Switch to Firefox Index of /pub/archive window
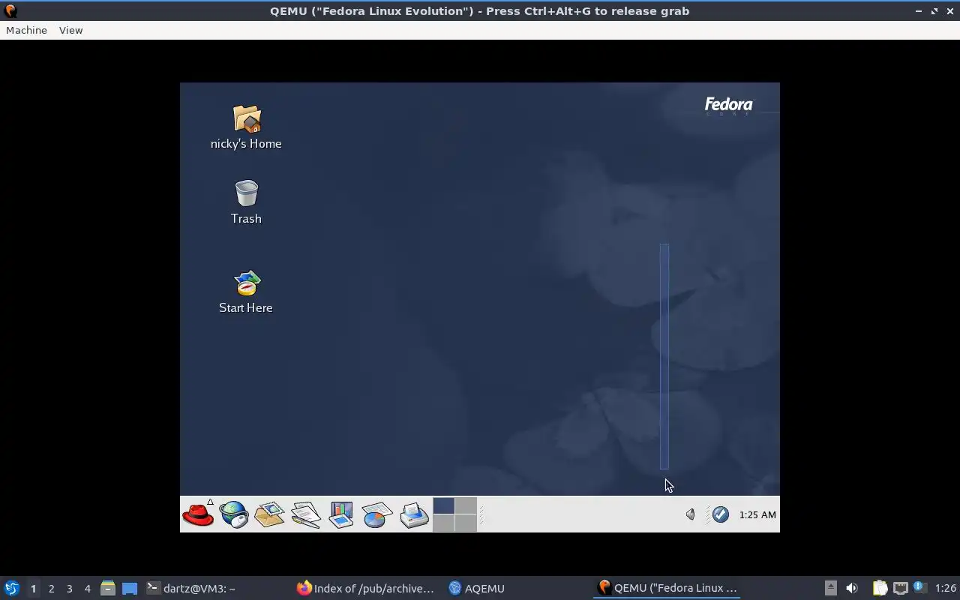960x600 pixels. point(366,589)
